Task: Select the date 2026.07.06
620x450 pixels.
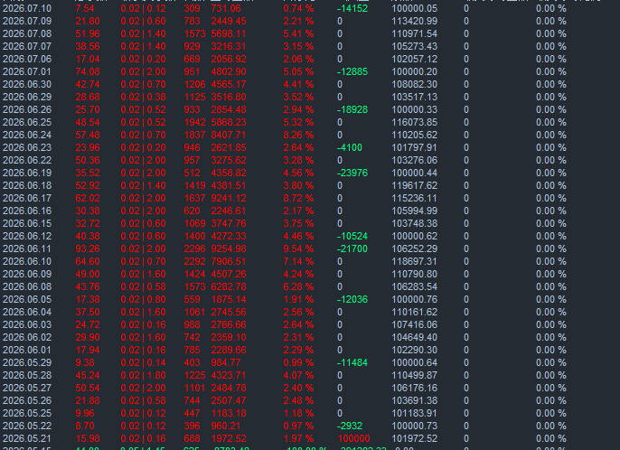Action: click(x=27, y=59)
